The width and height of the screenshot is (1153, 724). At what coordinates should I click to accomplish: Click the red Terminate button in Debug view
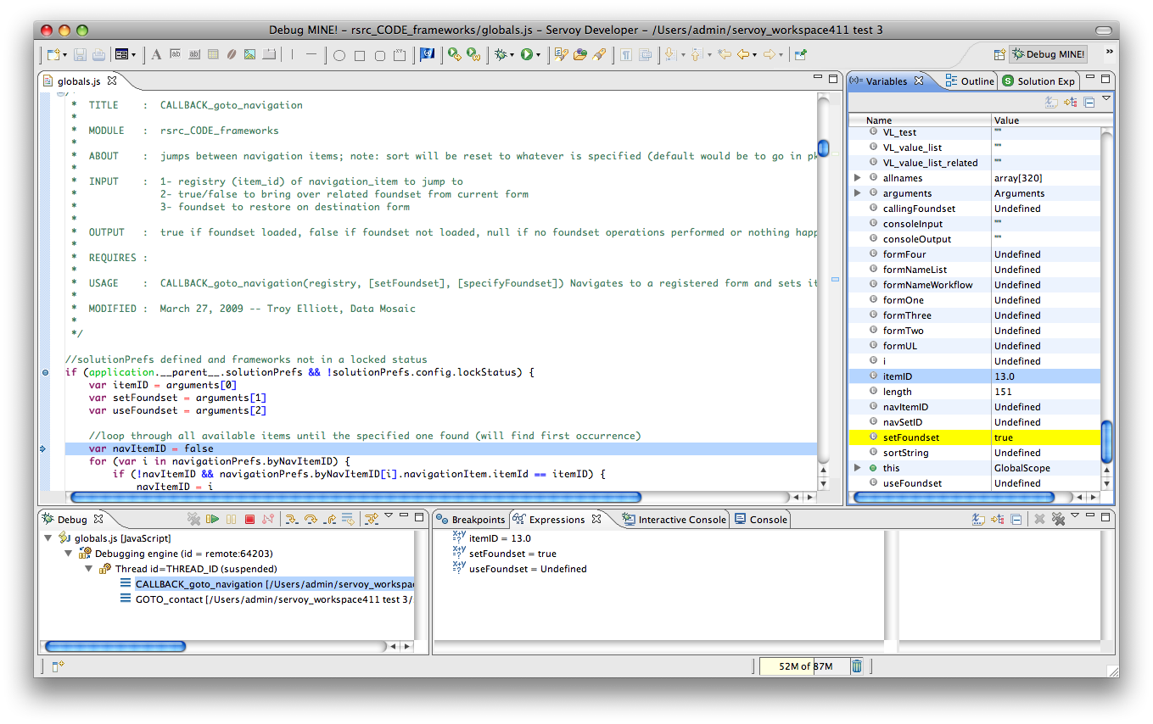click(250, 519)
